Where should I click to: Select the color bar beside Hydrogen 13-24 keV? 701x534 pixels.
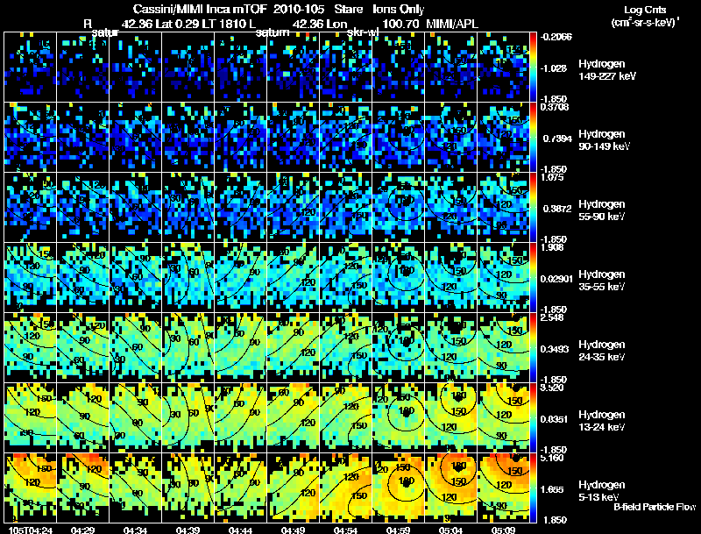533,417
